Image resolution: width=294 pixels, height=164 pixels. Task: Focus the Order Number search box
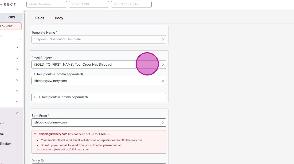[x=47, y=4]
